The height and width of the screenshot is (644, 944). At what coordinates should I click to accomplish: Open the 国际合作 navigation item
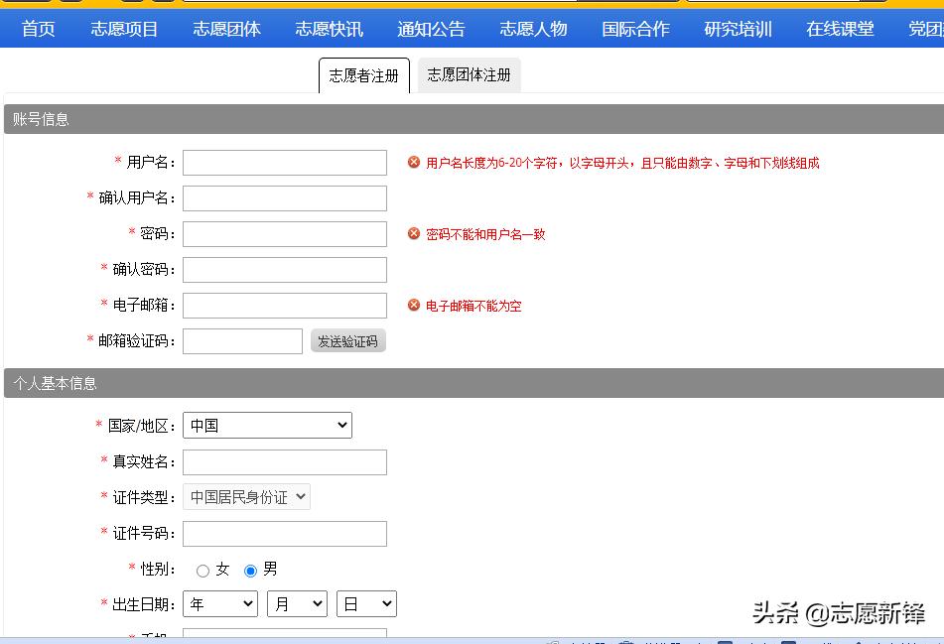635,29
